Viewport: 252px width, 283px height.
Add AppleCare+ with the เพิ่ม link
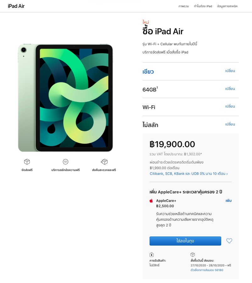pos(228,201)
